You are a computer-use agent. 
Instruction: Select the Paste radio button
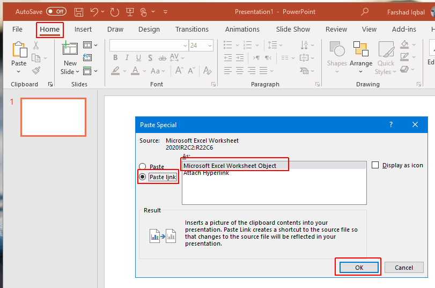pyautogui.click(x=142, y=166)
